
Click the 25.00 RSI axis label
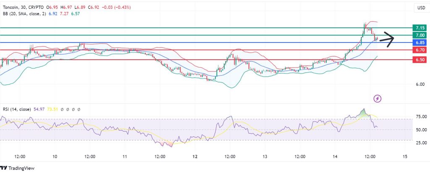(421, 143)
